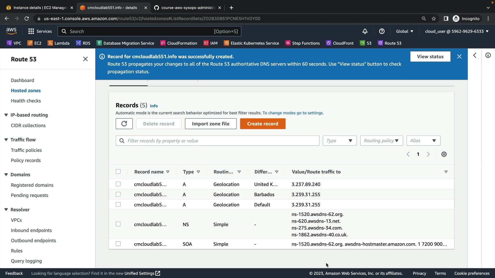Click the notifications bell icon

tap(365, 31)
